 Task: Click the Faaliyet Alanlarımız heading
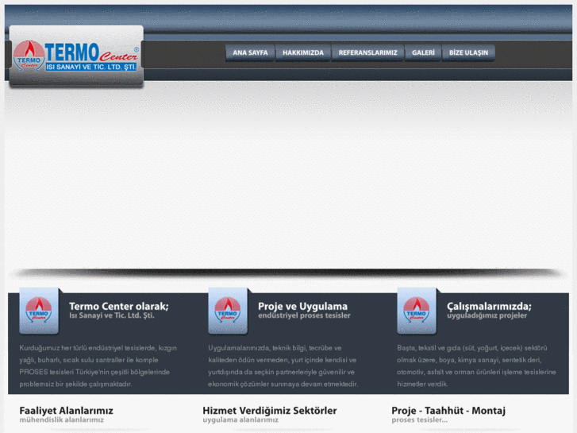pos(66,411)
